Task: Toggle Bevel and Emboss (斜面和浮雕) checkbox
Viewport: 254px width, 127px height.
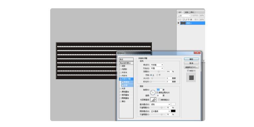Action: tap(121, 79)
